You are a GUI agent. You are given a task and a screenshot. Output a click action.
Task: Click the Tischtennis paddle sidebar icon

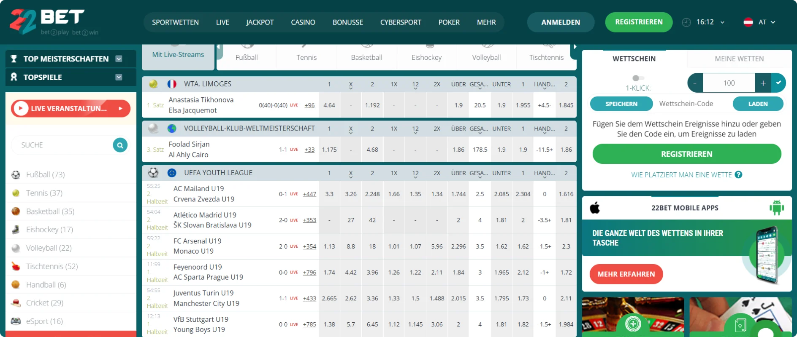tap(16, 266)
